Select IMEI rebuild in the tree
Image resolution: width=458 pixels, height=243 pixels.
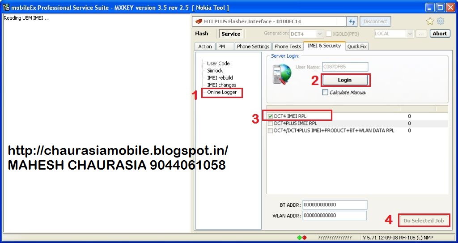tap(220, 78)
